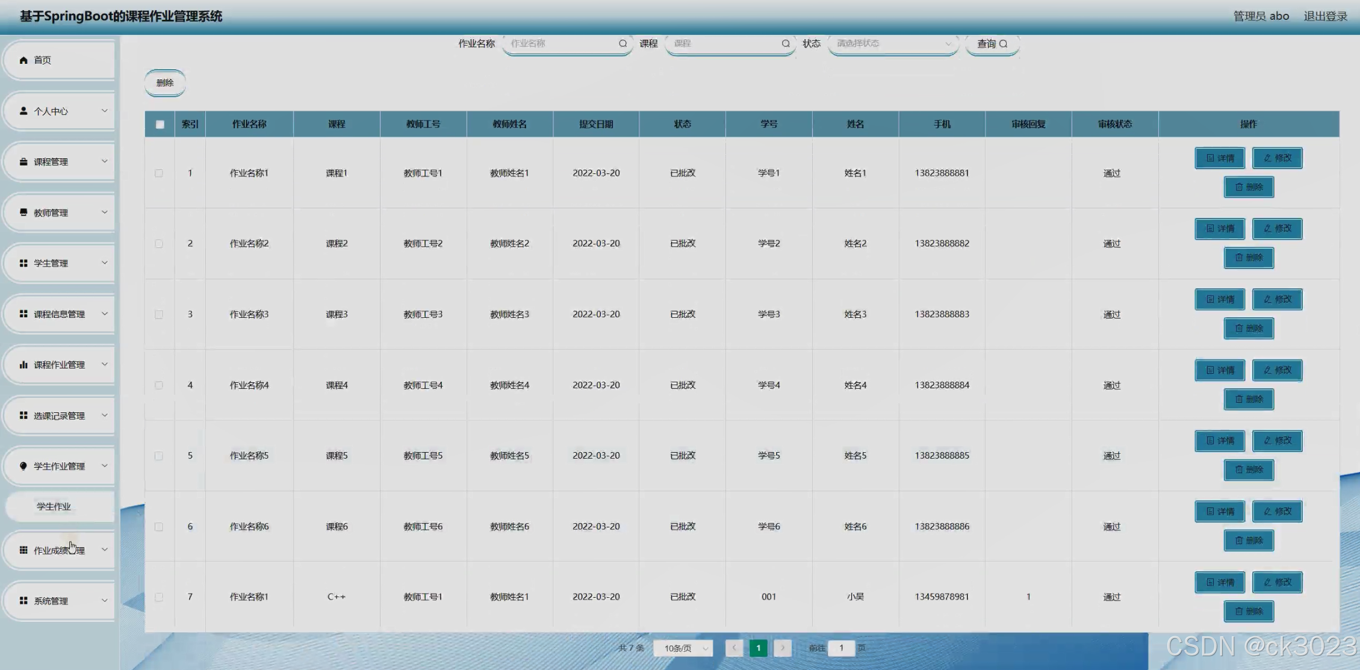Expand the 教师管理 sidebar menu
The image size is (1360, 670).
point(59,212)
